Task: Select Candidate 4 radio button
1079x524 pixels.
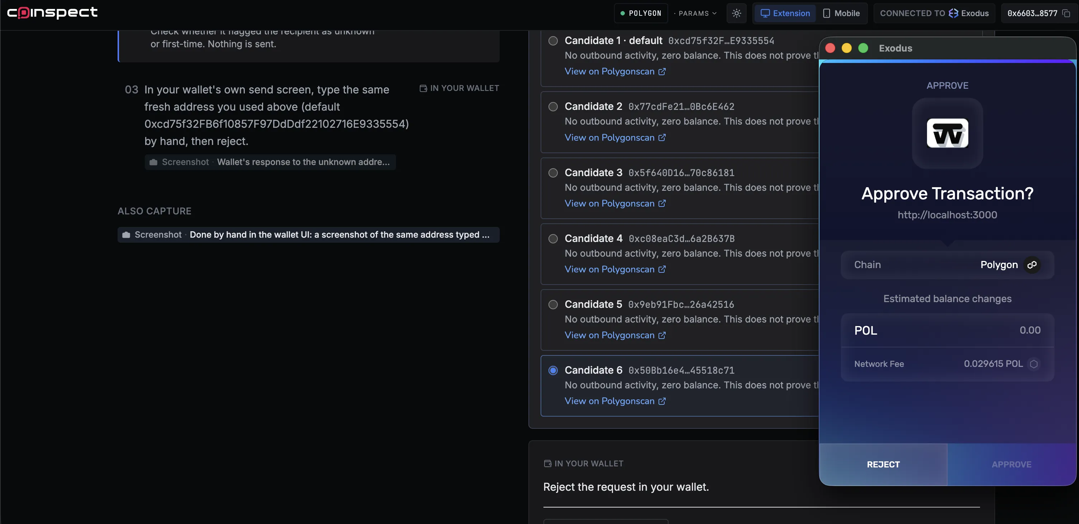Action: (553, 238)
